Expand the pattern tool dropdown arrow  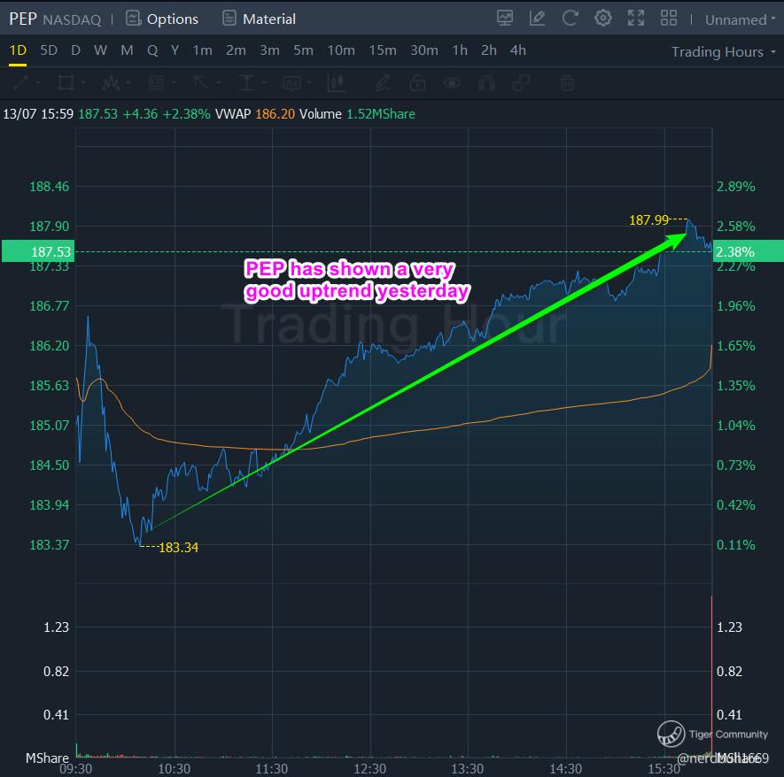(x=128, y=82)
